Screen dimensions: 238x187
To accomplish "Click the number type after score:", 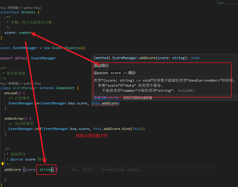I will (x=25, y=33).
